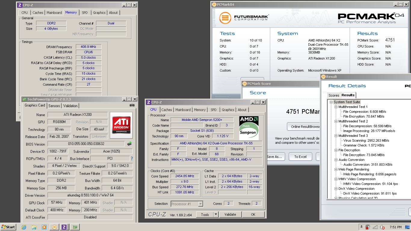Image resolution: width=411 pixels, height=231 pixels.
Task: Click the Validate button in CPU-Z
Action: pyautogui.click(x=230, y=214)
